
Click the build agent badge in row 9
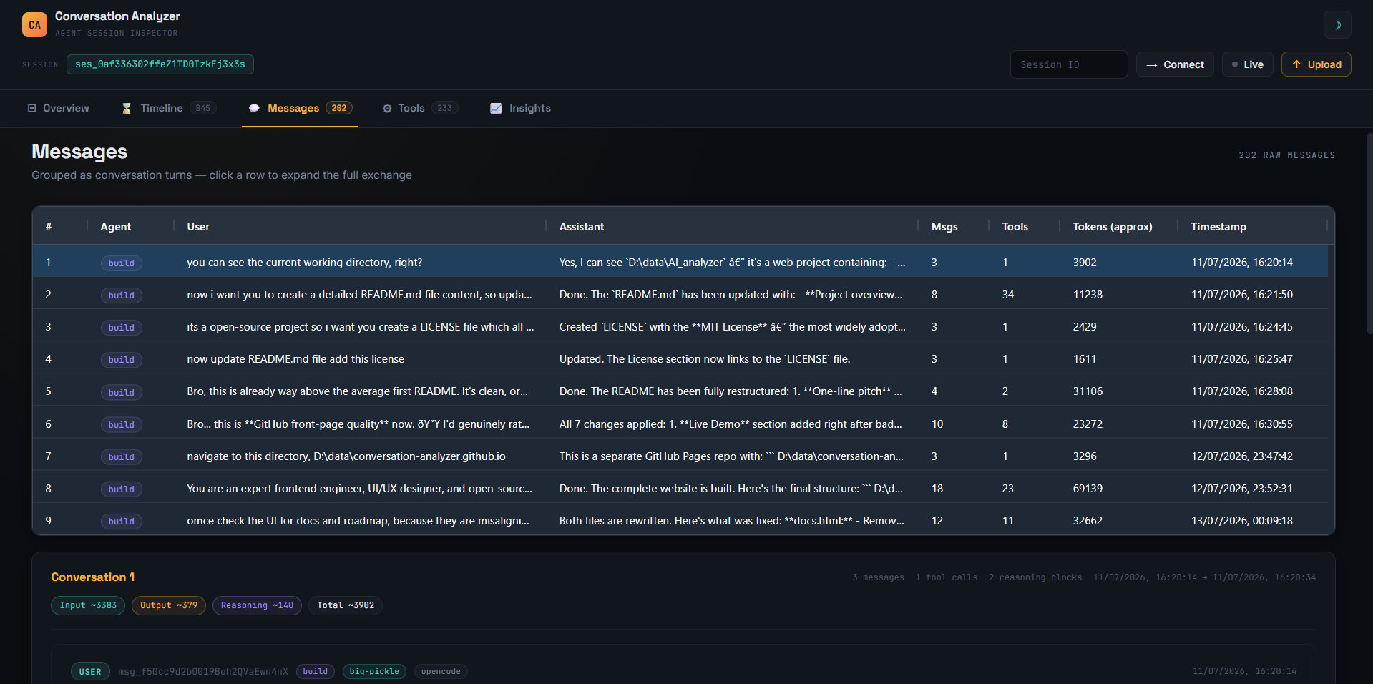click(x=121, y=522)
